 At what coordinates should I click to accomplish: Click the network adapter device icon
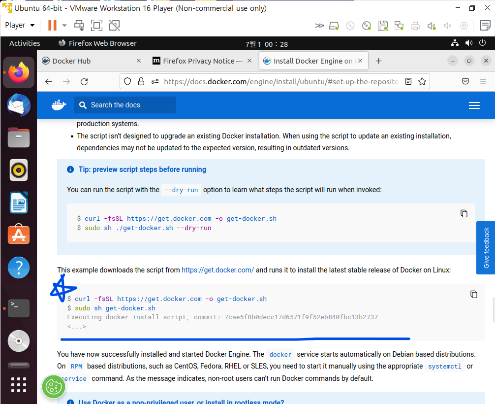(399, 26)
